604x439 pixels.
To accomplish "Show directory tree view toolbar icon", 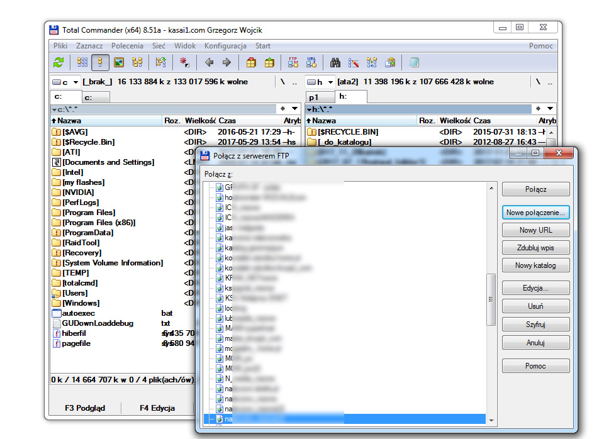I will click(137, 62).
